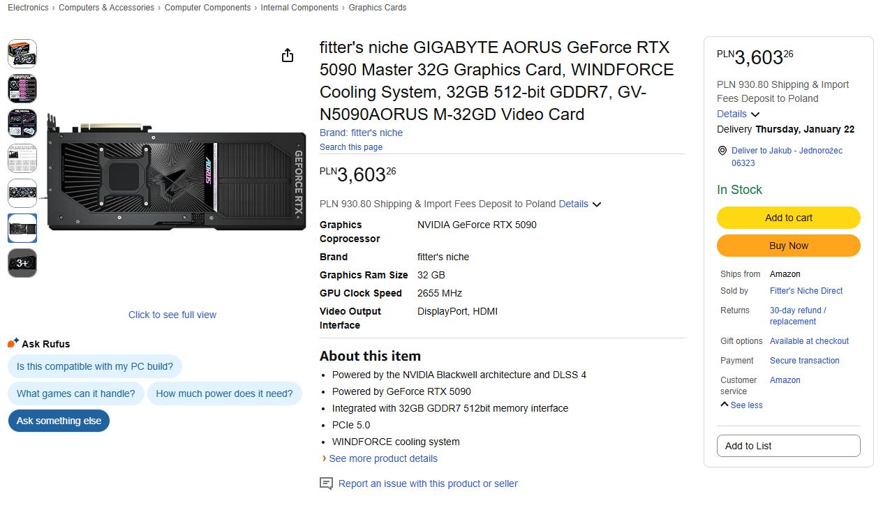Screen dimensions: 883x510
Task: Ask Rufus if this is compatible with my PC build
Action: pyautogui.click(x=94, y=366)
